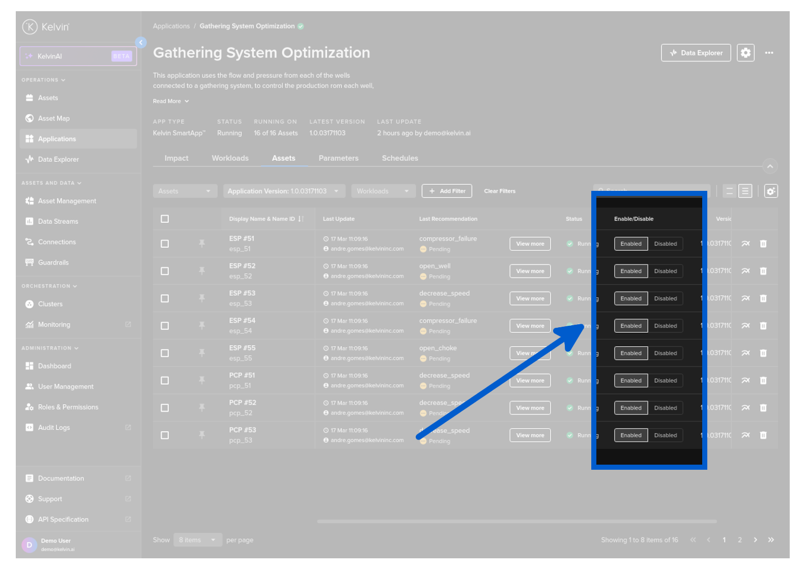Viewport: 806px width, 570px height.
Task: Open Asset Map in the sidebar
Action: click(53, 119)
